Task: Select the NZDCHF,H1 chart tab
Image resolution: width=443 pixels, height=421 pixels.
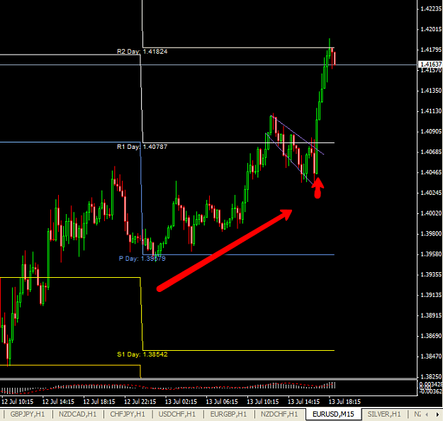Action: click(x=279, y=414)
